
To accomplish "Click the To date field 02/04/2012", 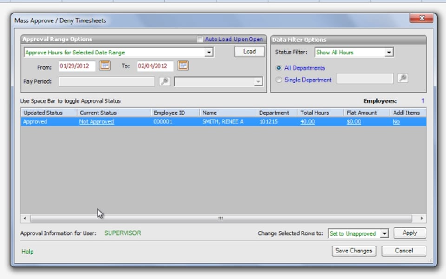I will (x=155, y=66).
